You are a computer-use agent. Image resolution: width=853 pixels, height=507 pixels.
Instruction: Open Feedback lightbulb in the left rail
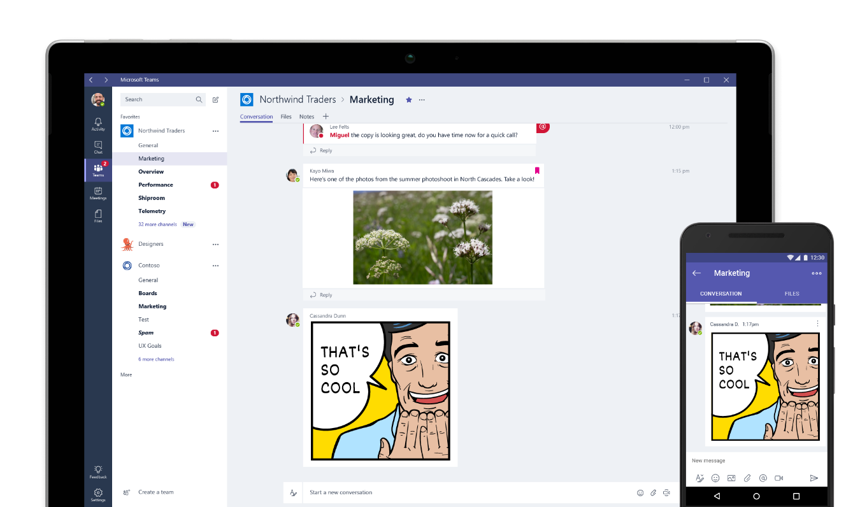tap(98, 471)
